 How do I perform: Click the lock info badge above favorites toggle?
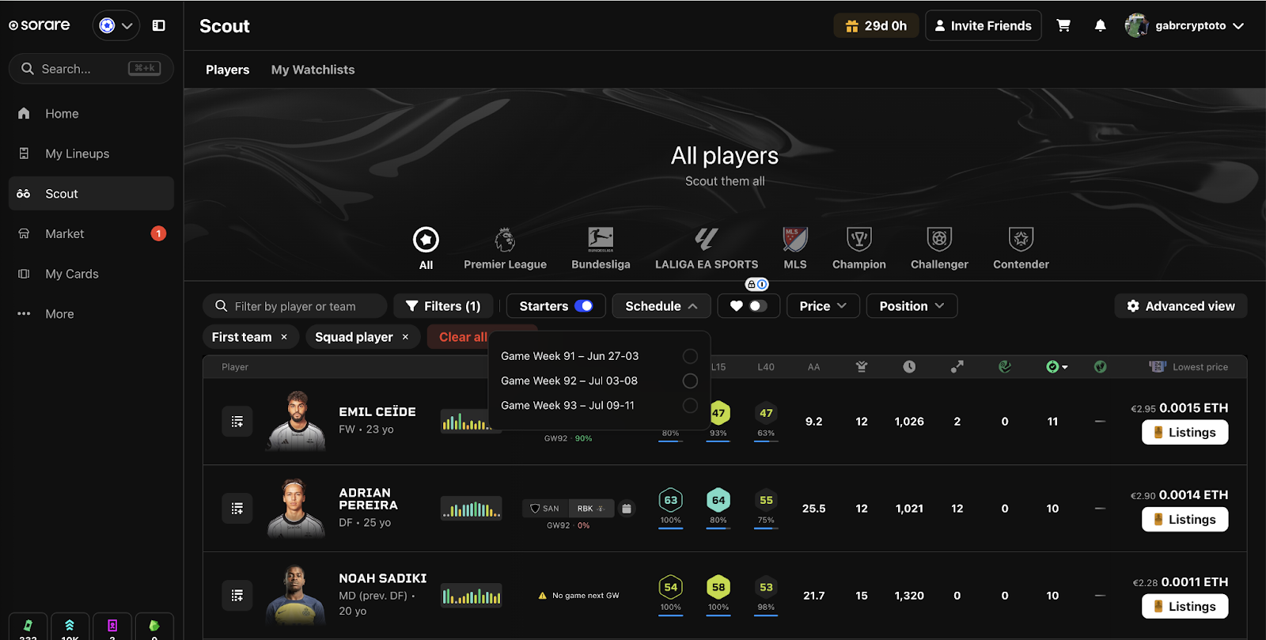[x=757, y=284]
